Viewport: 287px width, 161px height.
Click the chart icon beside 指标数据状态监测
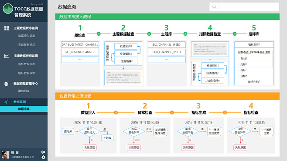7,56
